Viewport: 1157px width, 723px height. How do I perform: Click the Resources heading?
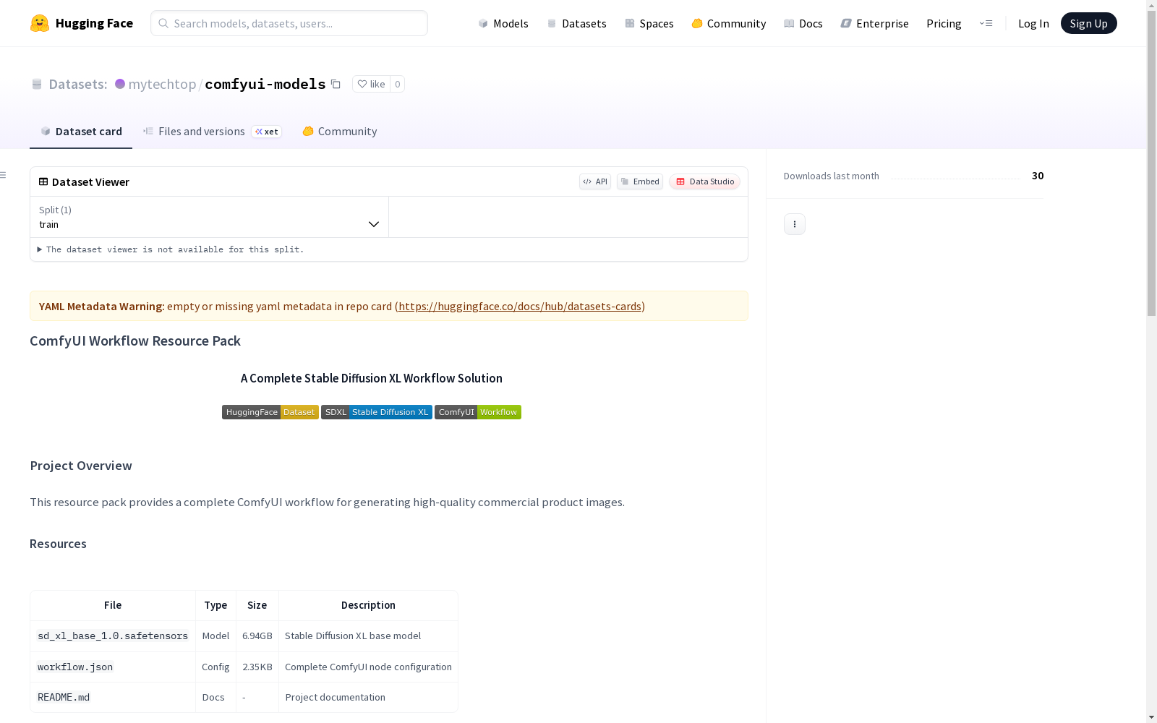coord(58,544)
